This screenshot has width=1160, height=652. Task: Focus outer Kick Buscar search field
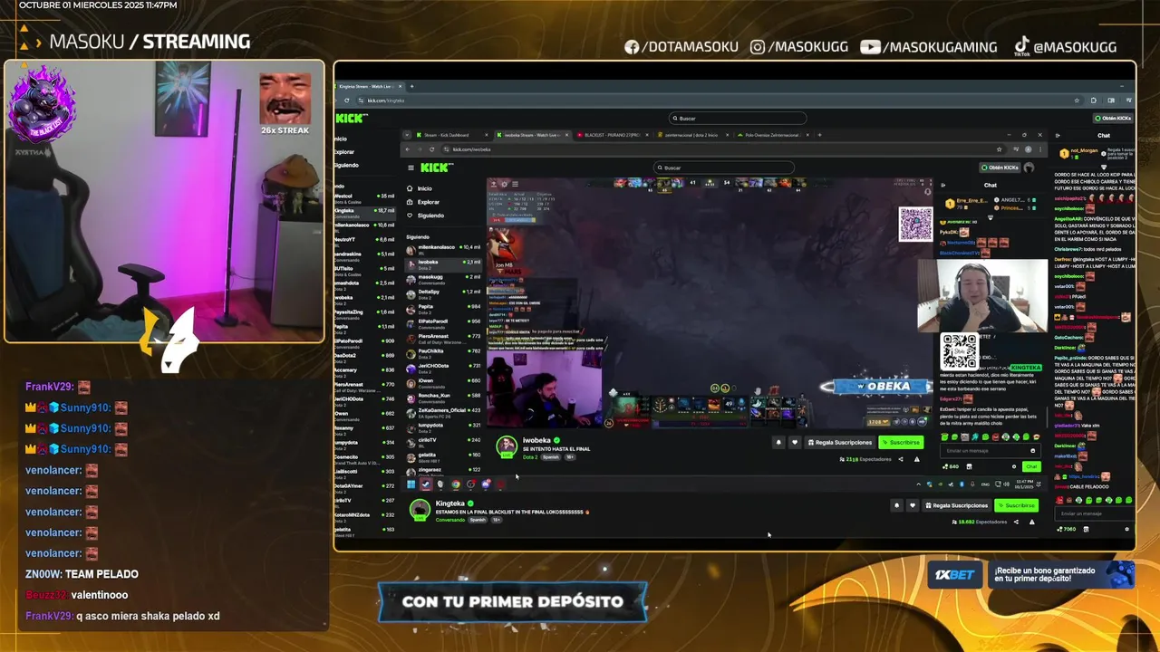coord(738,119)
